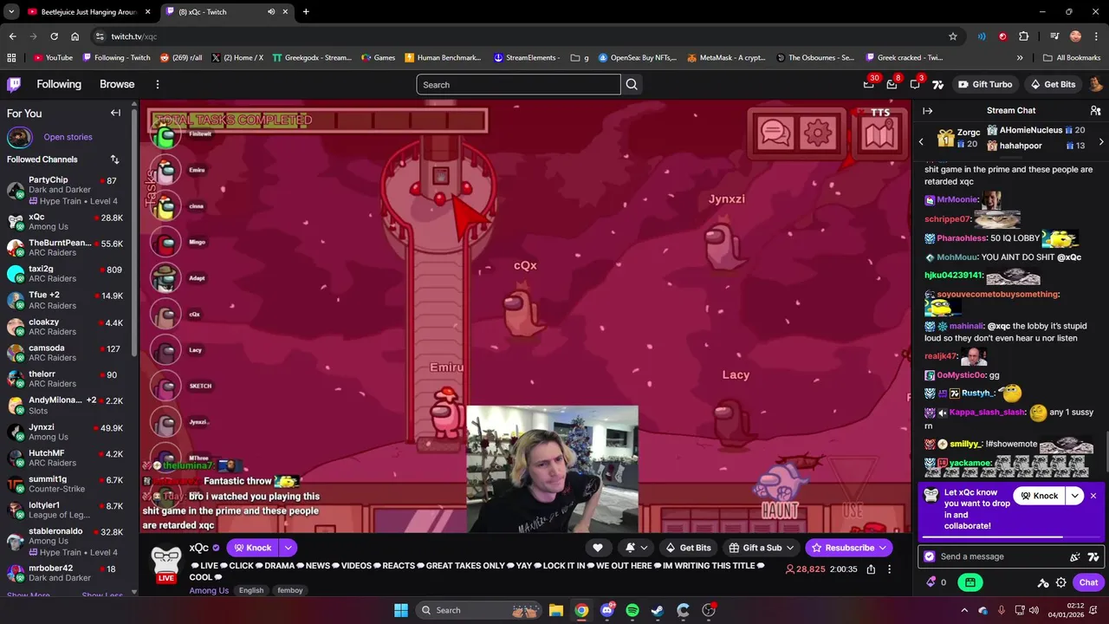The height and width of the screenshot is (624, 1109).
Task: Reload the Twitch page
Action: pos(54,36)
